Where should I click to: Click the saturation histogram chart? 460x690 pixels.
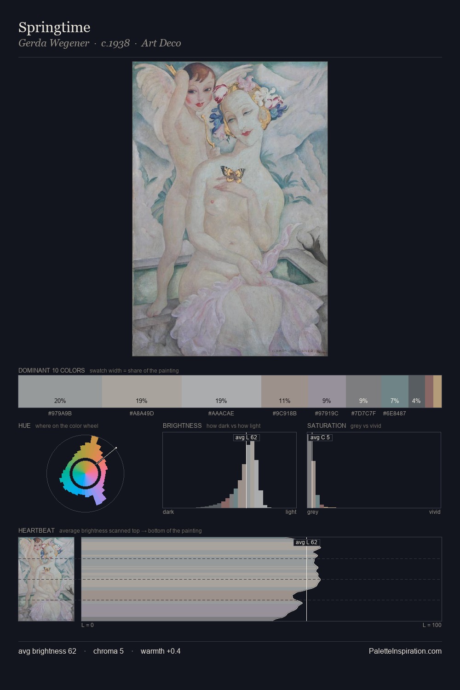point(374,470)
